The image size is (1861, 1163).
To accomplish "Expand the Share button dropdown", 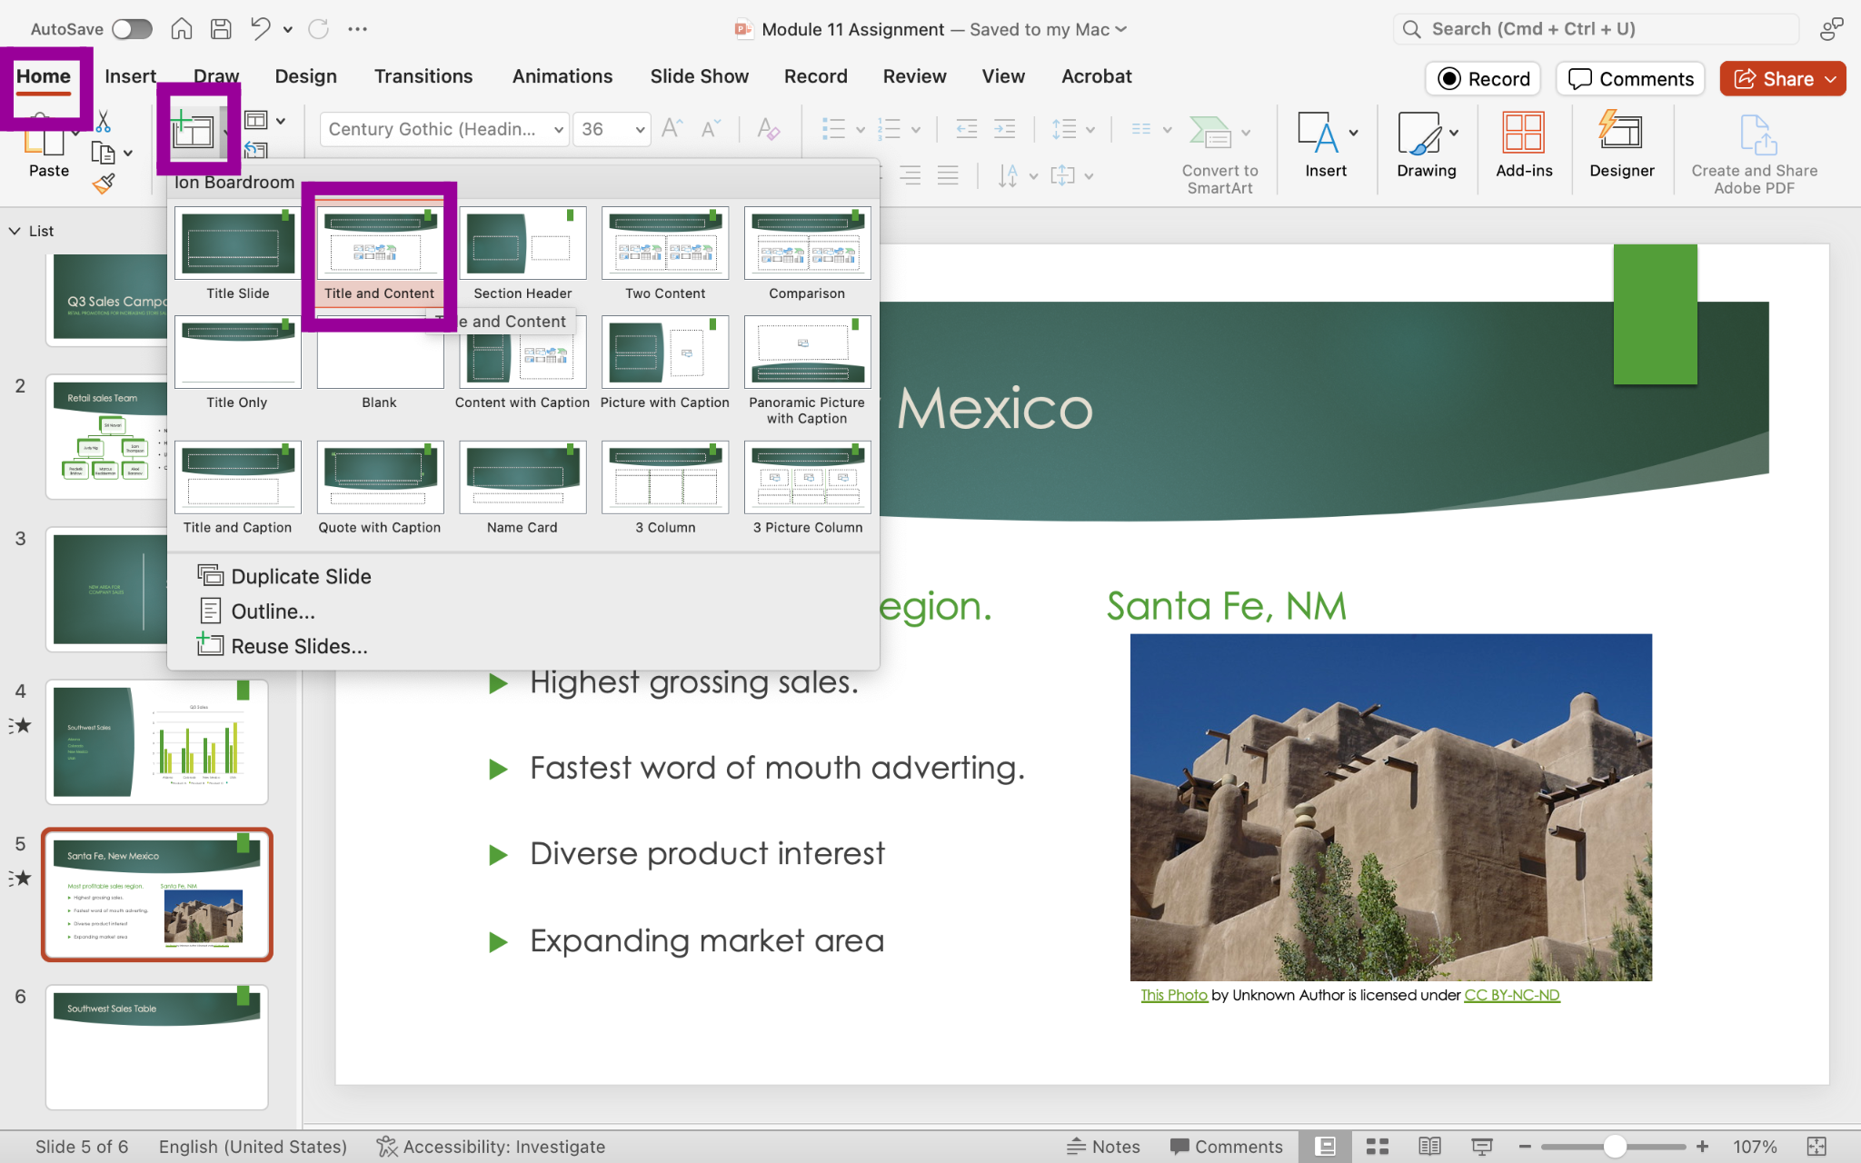I will point(1830,79).
